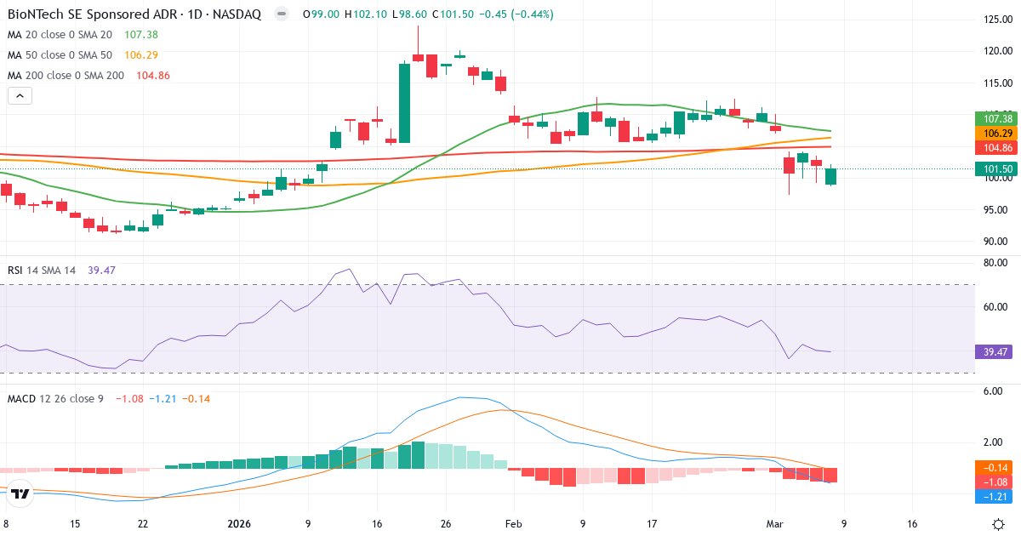
Task: Click the orange -0.14 MACD label
Action: point(994,467)
